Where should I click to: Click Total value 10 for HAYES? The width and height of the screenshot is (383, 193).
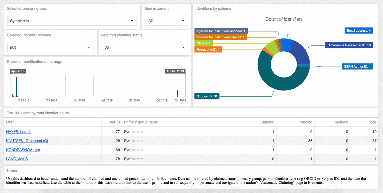374,132
